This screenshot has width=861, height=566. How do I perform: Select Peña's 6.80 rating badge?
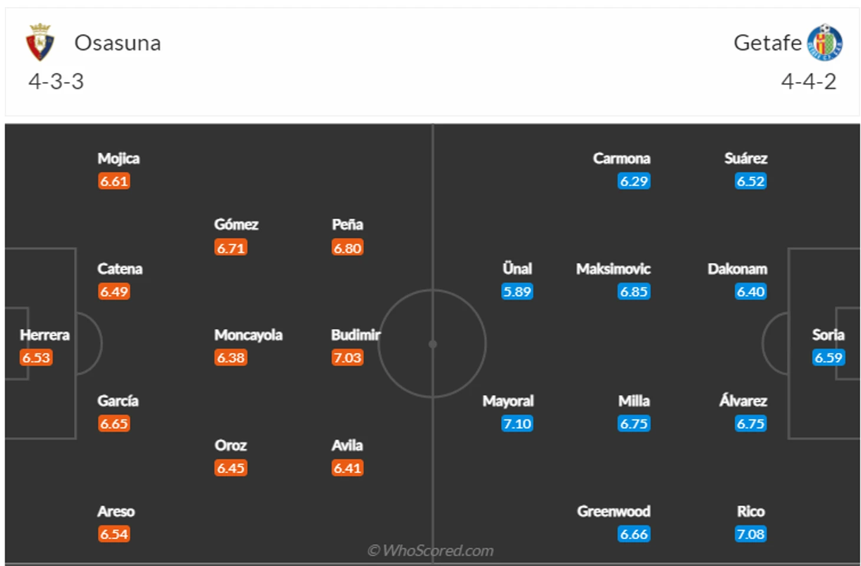(347, 248)
